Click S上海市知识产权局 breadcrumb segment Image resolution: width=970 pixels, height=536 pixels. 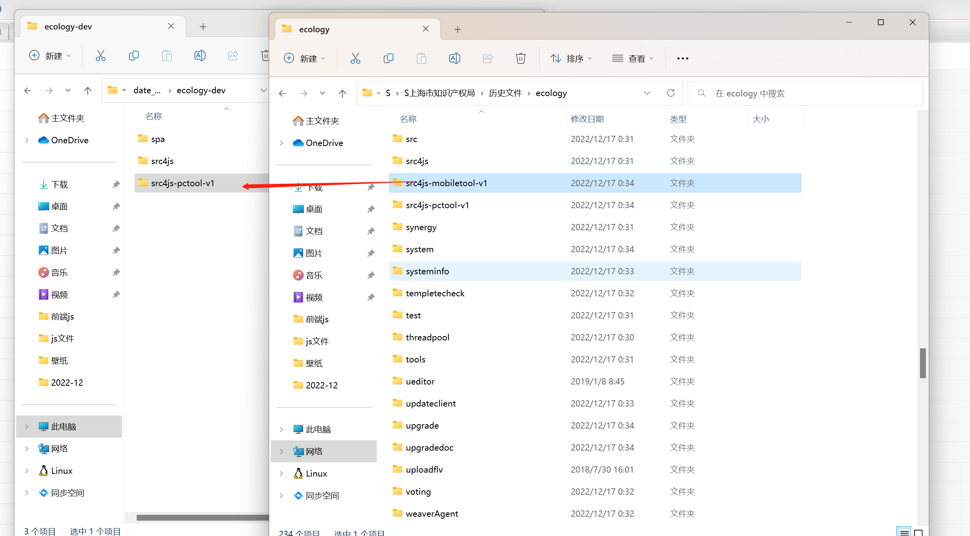pyautogui.click(x=439, y=93)
